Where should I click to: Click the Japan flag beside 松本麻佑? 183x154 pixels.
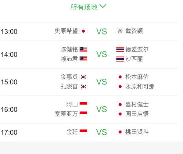coord(120,77)
